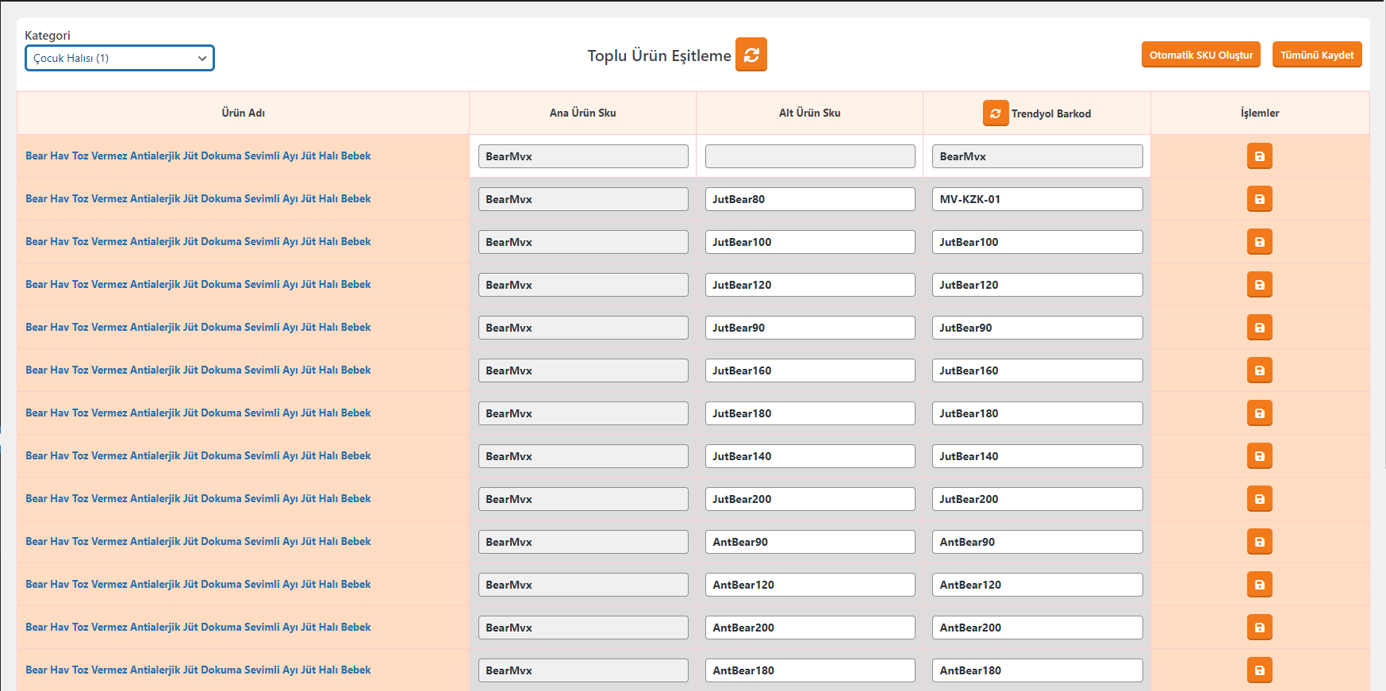Click the empty Alt Ürün Sku field
The width and height of the screenshot is (1386, 691).
(x=810, y=156)
